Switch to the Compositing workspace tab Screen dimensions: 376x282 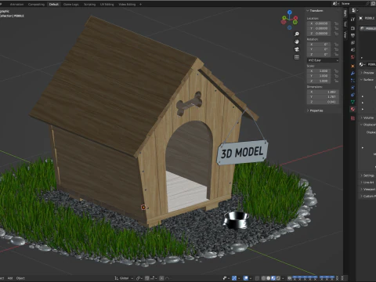[x=36, y=4]
